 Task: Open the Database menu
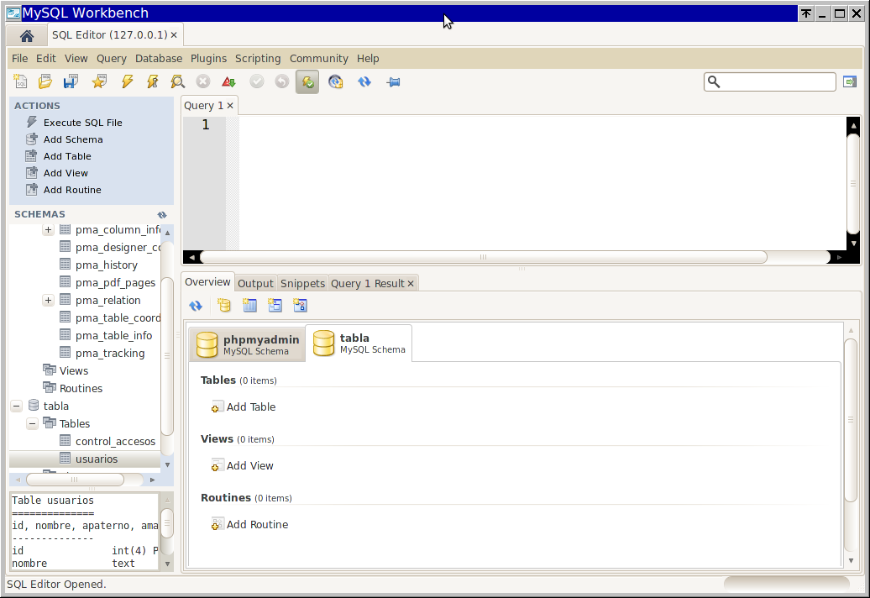159,58
